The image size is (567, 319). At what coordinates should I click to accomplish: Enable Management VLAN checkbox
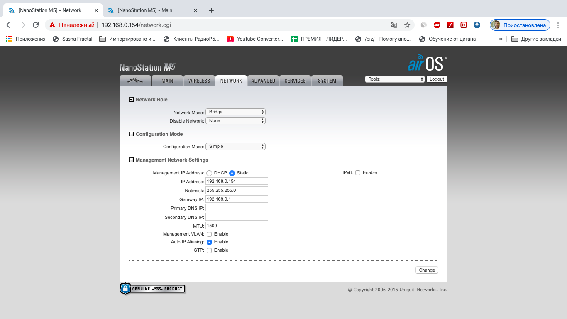(209, 234)
